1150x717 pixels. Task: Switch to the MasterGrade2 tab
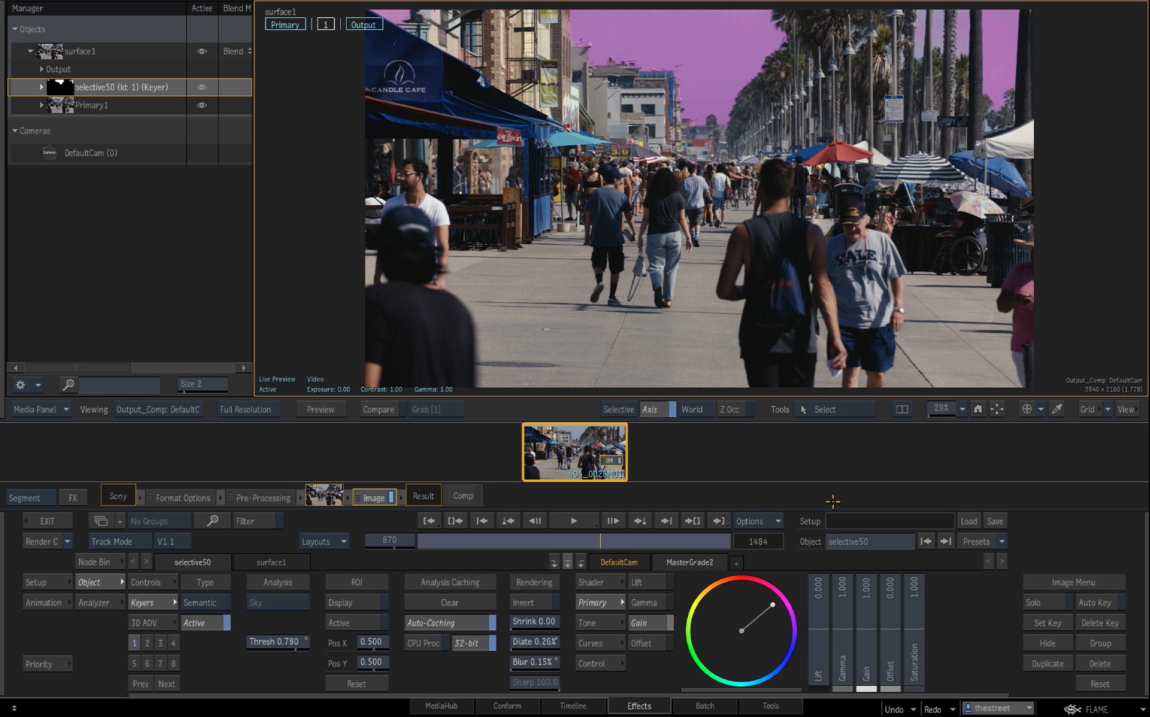(x=689, y=563)
